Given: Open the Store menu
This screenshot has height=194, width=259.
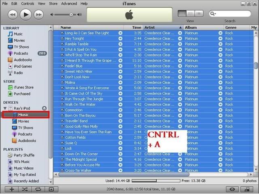Looking at the screenshot, I should click(x=53, y=4).
